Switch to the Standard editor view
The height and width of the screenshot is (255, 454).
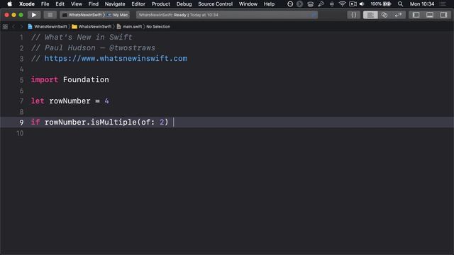click(370, 15)
